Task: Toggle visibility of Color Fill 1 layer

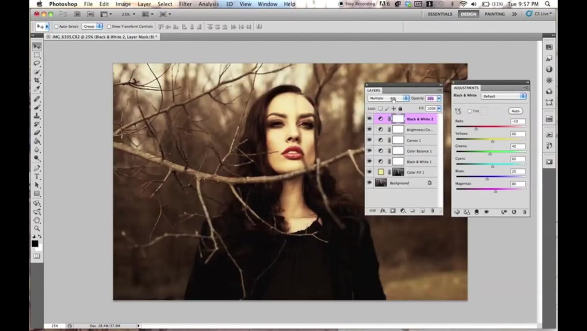Action: [x=370, y=172]
